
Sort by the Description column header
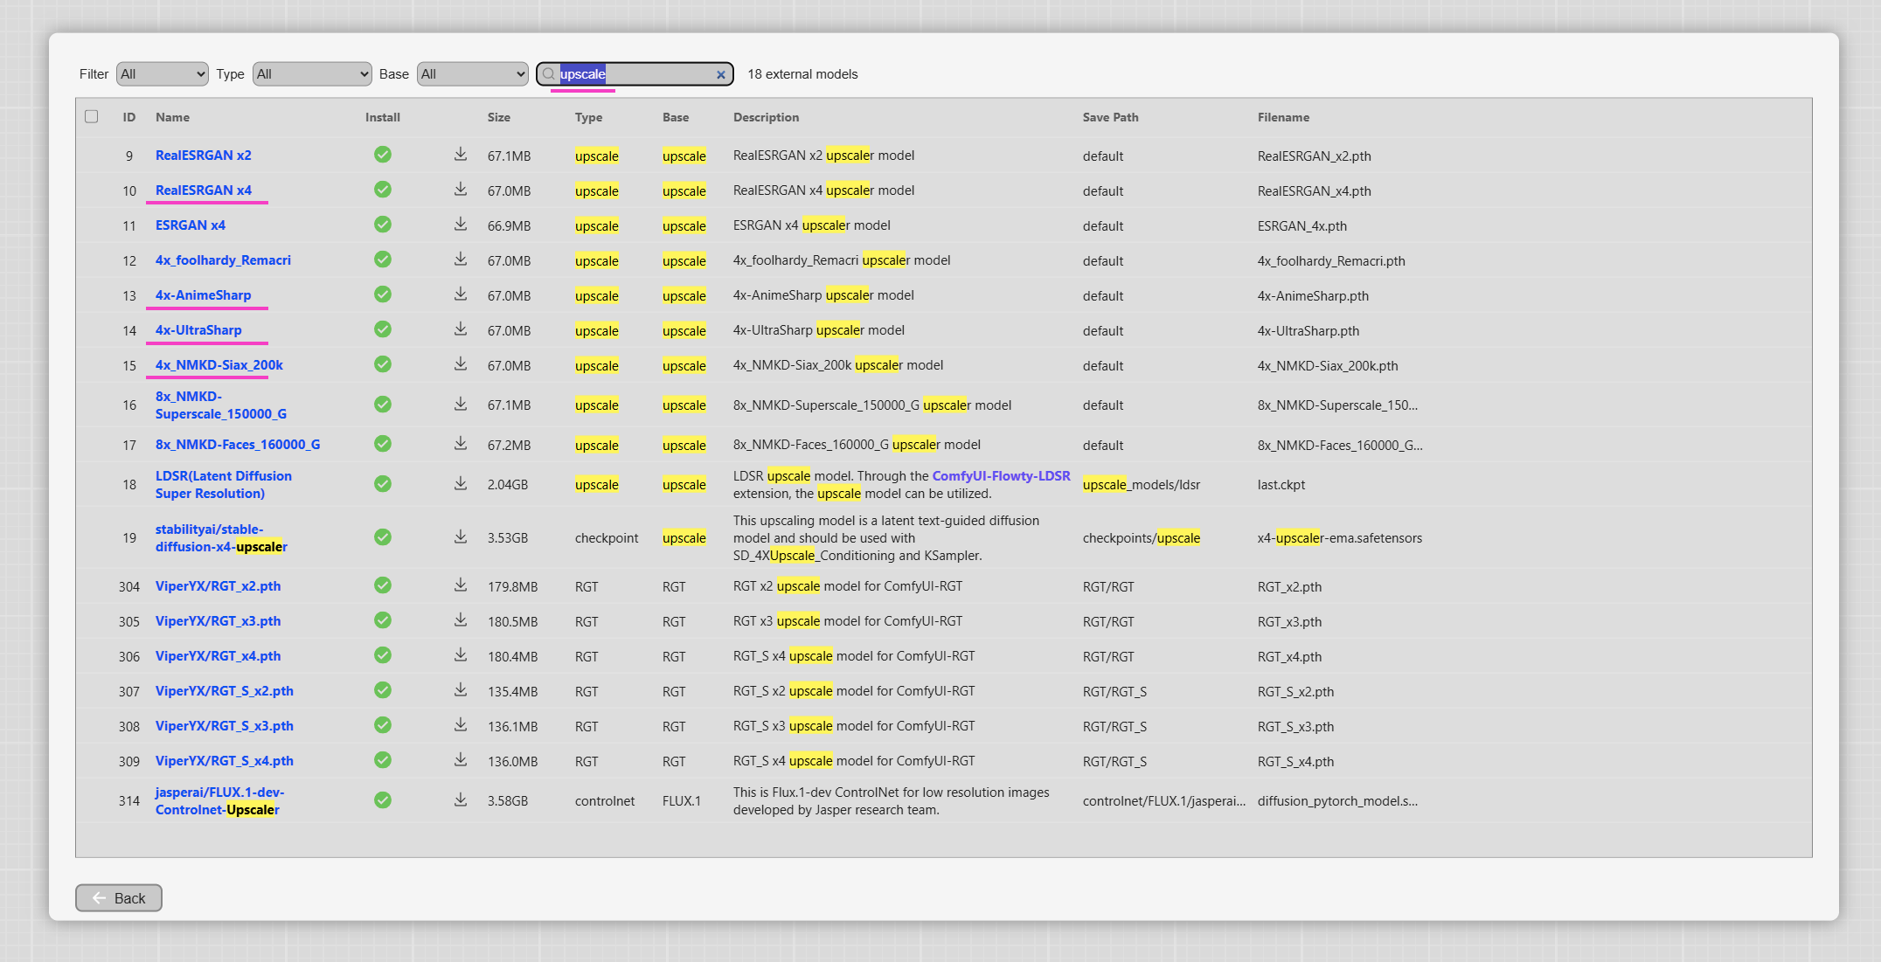pyautogui.click(x=766, y=117)
